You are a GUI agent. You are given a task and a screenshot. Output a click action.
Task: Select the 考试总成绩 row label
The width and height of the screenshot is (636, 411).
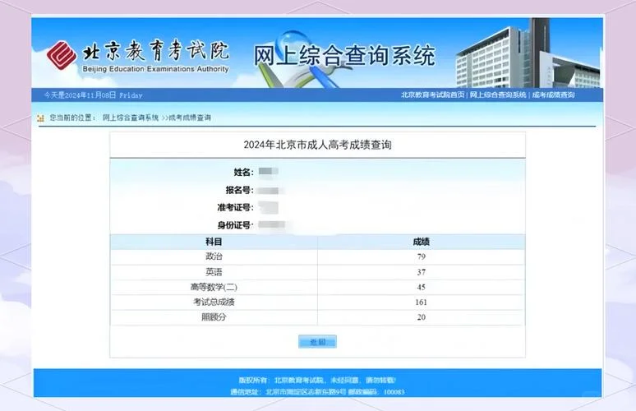pos(214,302)
